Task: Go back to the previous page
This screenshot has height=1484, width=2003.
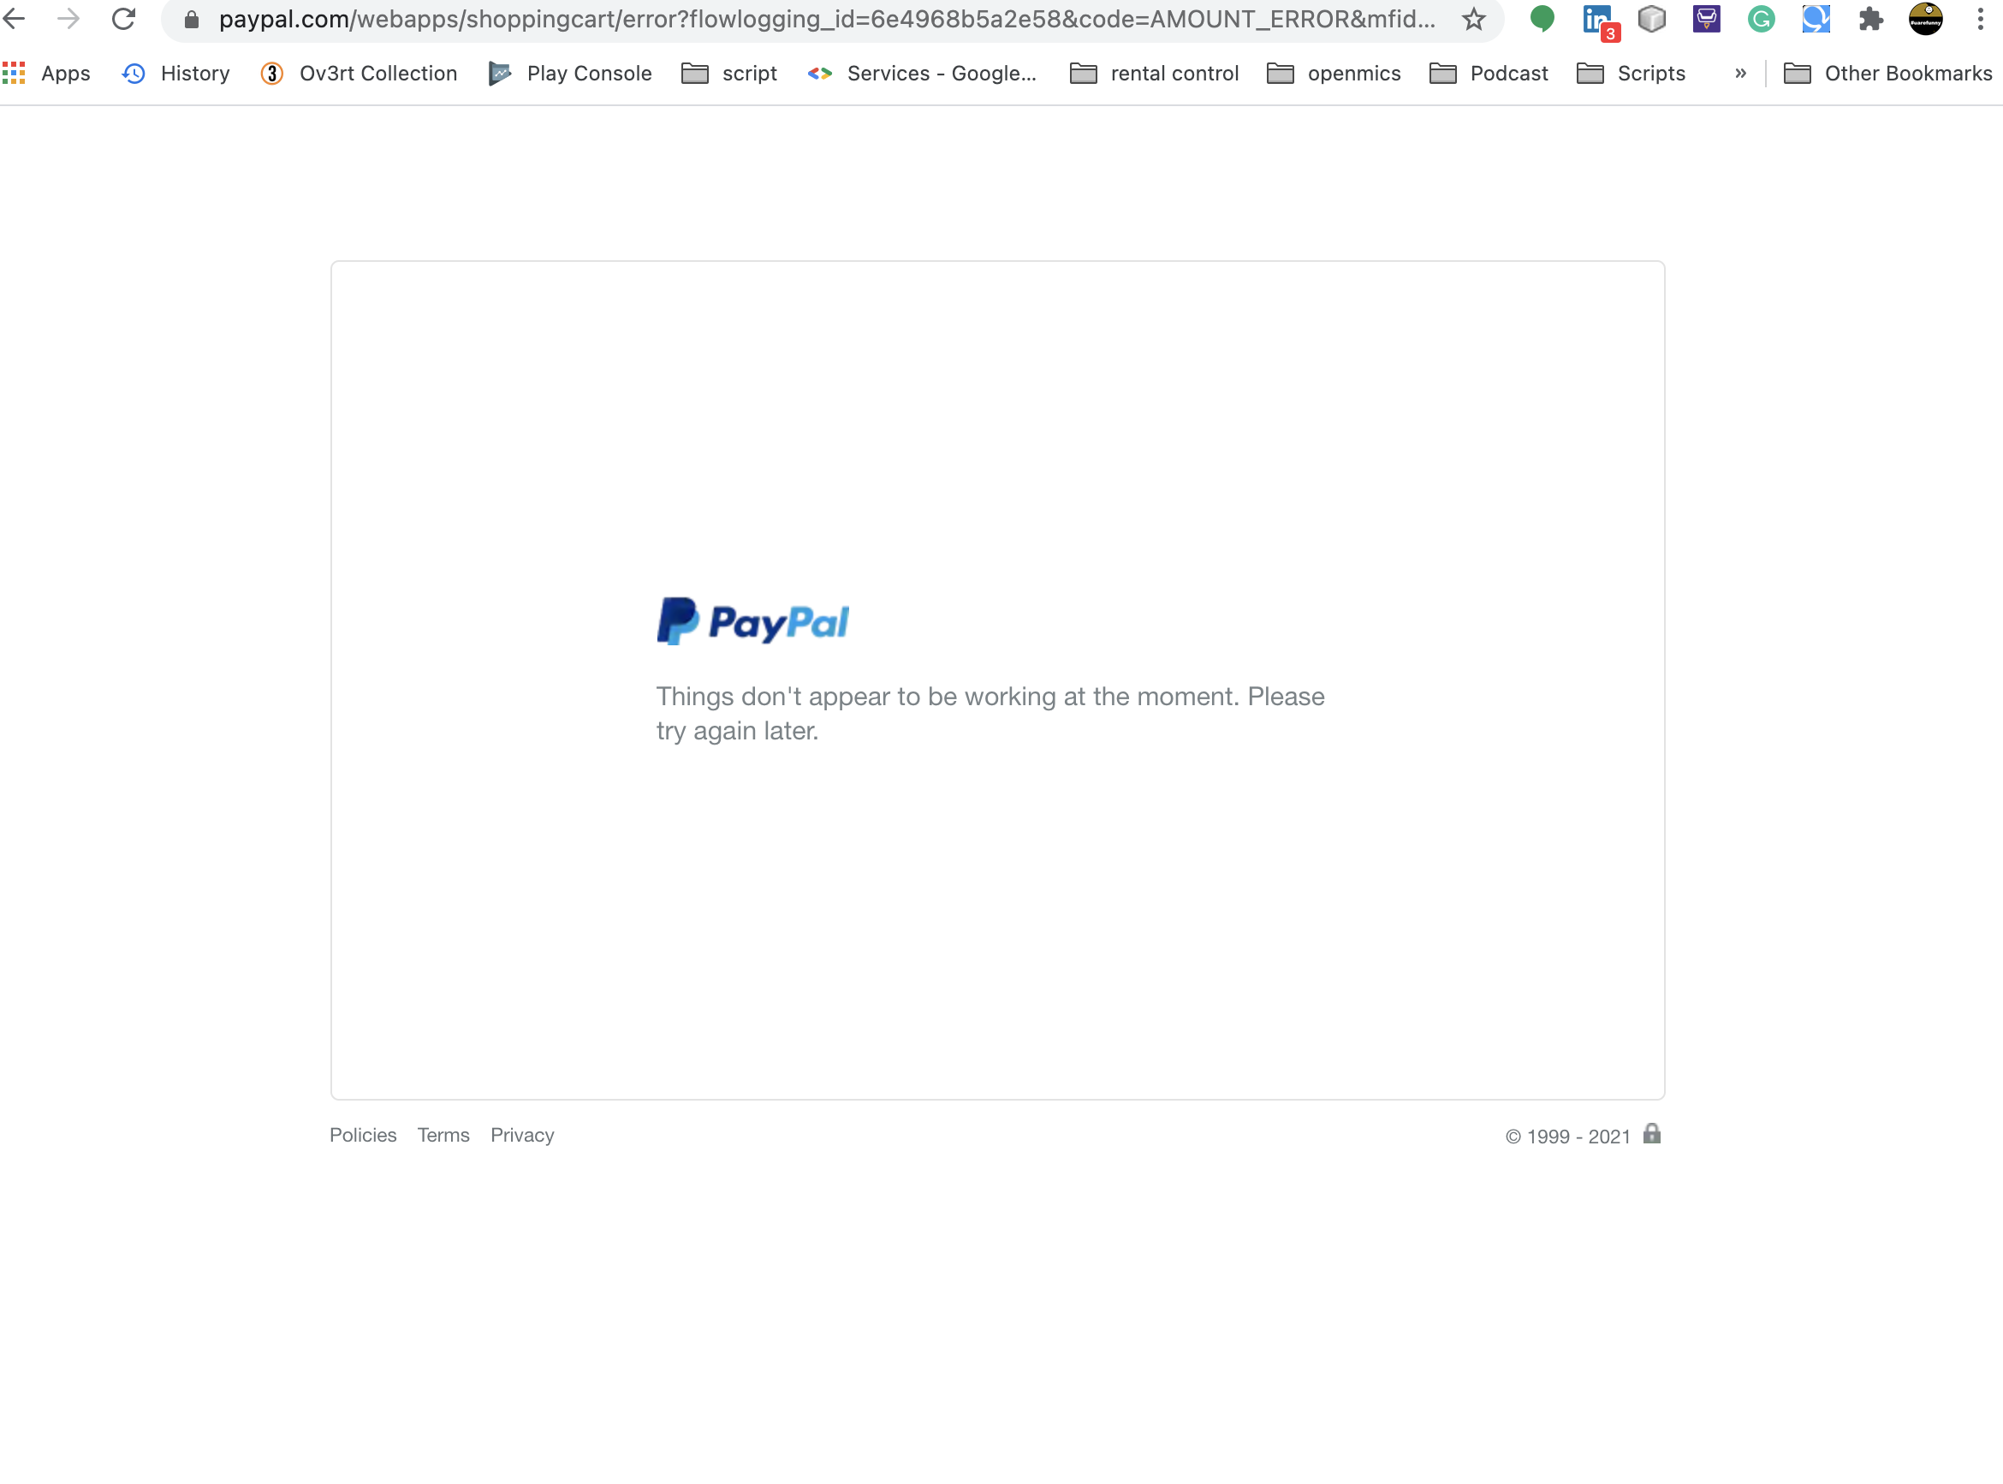Action: point(15,18)
